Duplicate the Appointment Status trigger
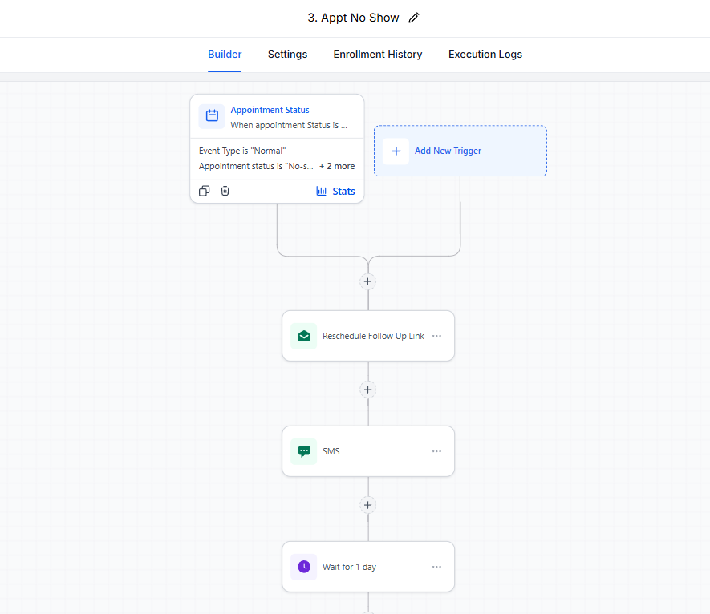 pyautogui.click(x=205, y=191)
